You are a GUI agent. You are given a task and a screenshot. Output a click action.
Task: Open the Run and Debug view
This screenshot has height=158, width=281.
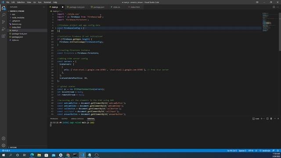coord(4,29)
